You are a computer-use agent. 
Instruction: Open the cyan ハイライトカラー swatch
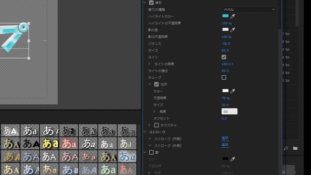(225, 16)
